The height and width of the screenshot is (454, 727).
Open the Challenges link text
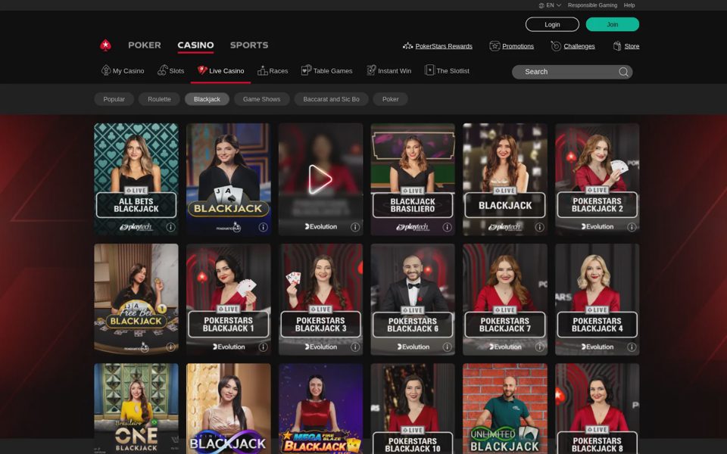pos(579,46)
